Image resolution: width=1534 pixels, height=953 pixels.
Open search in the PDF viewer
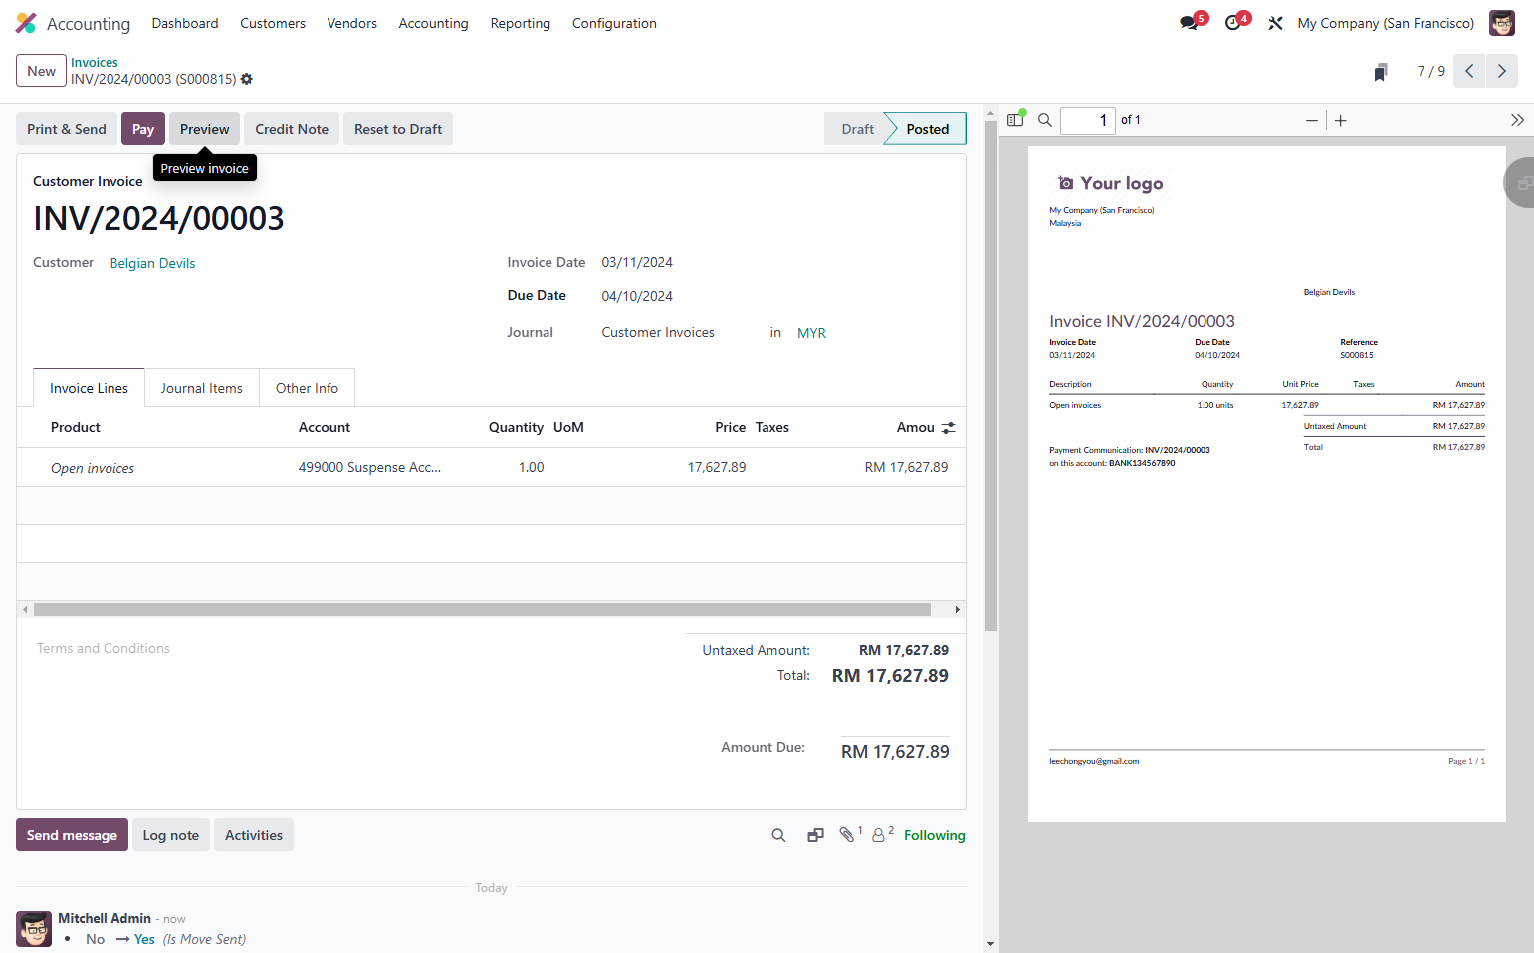pyautogui.click(x=1045, y=120)
